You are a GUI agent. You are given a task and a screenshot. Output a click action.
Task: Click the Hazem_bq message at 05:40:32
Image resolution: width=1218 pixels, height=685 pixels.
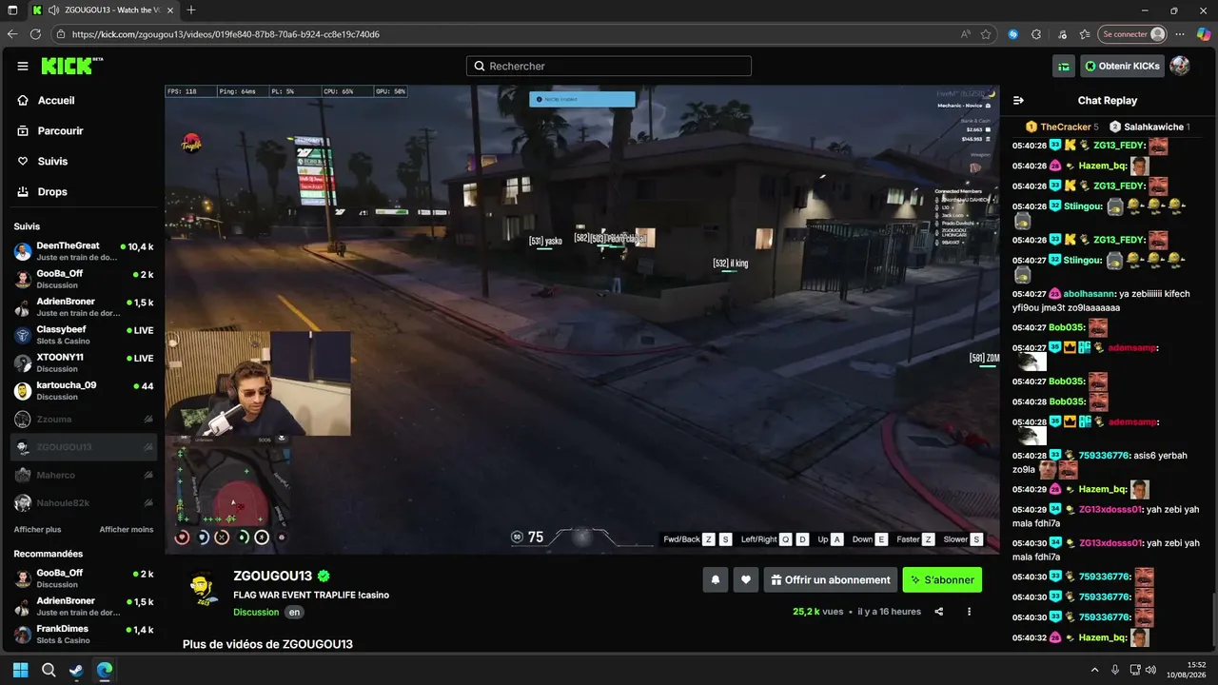pyautogui.click(x=1081, y=637)
